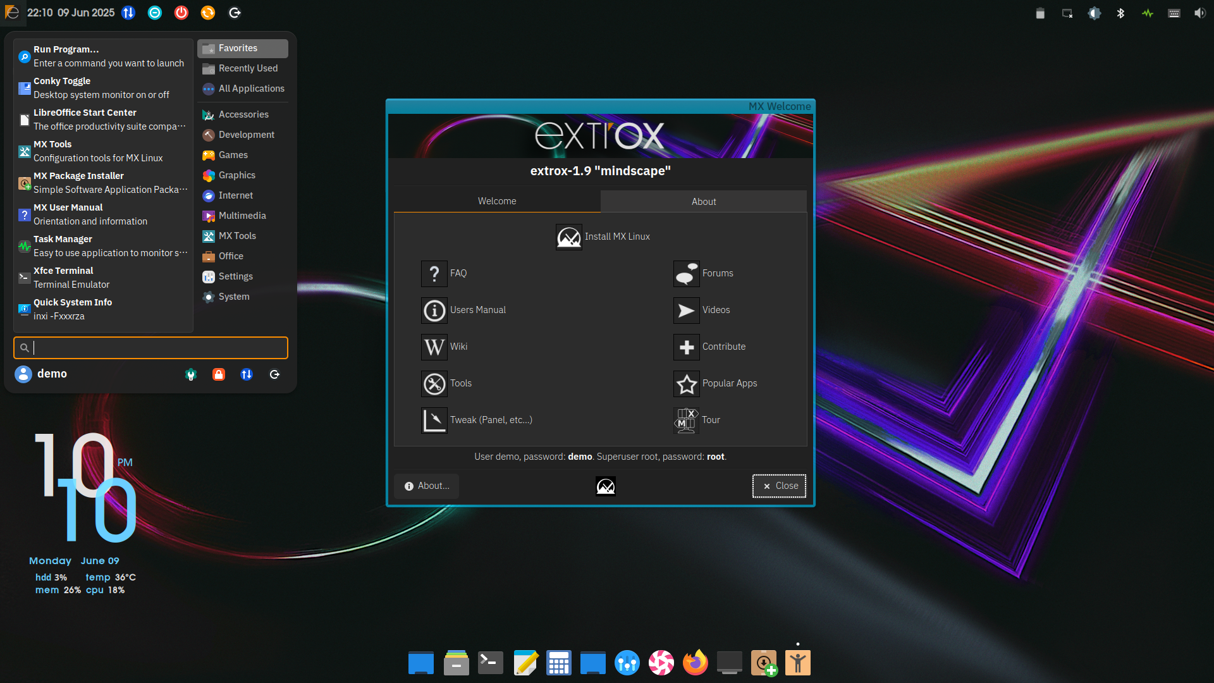The height and width of the screenshot is (683, 1214).
Task: Launch Conky Toggle from favorites
Action: tap(103, 88)
